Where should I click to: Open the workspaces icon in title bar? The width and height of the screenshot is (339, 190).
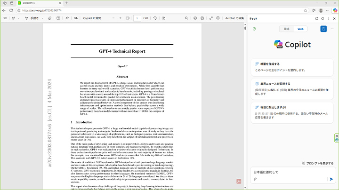pos(5,3)
